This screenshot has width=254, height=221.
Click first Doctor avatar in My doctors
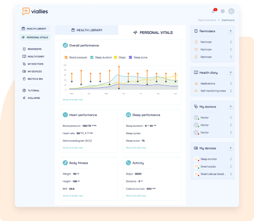[x=196, y=117]
